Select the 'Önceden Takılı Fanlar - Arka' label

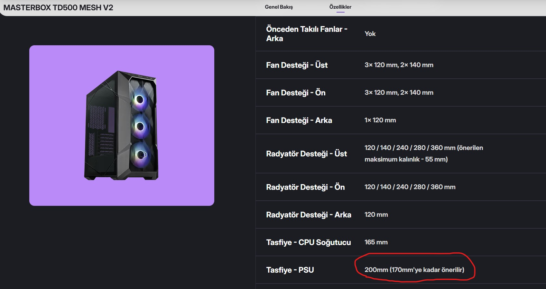click(307, 34)
